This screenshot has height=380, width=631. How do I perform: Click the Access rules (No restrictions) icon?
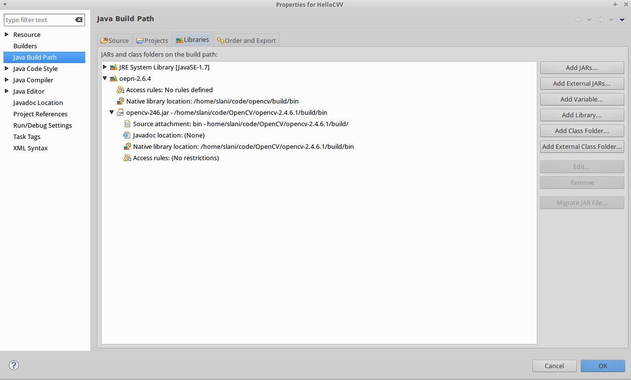[x=127, y=158]
